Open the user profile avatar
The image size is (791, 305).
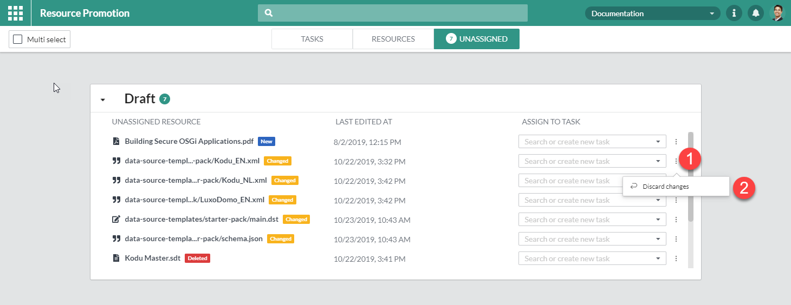(777, 13)
